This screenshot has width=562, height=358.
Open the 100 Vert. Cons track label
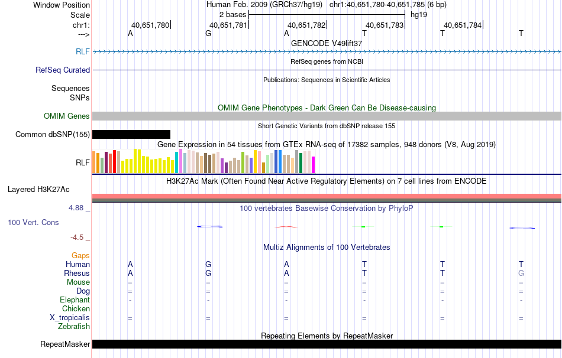[33, 222]
